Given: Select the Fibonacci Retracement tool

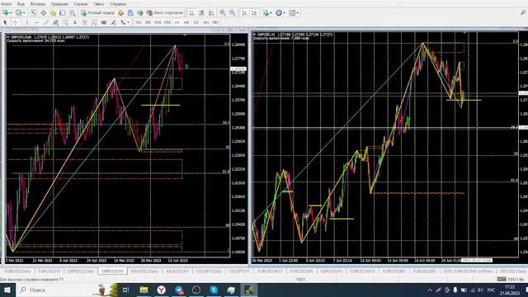Looking at the screenshot, I should coord(65,22).
